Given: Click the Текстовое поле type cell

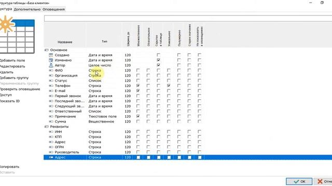Looking at the screenshot, I should coord(103,116).
